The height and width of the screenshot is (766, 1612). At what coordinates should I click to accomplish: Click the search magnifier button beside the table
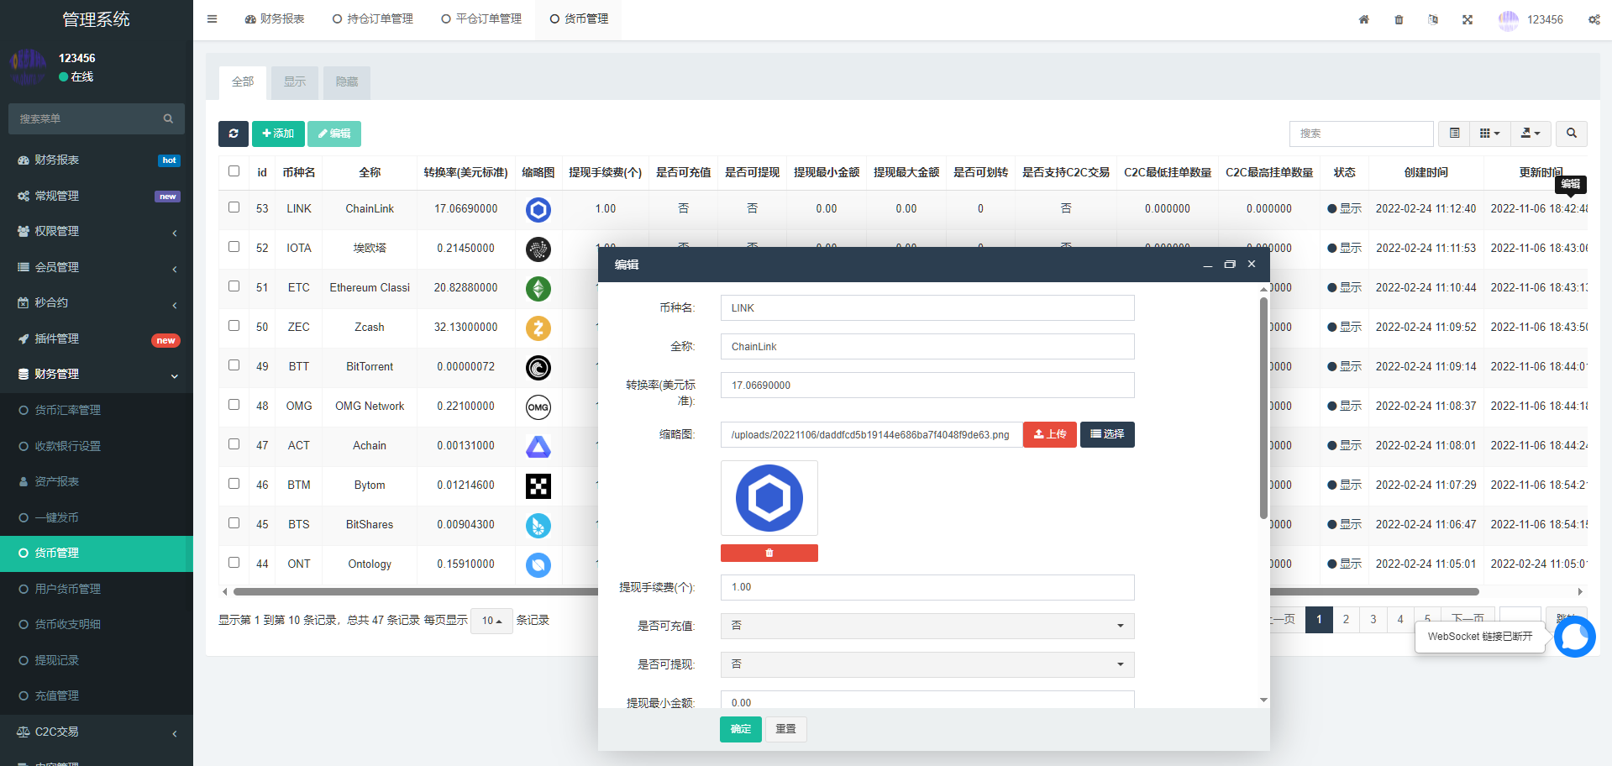(x=1571, y=134)
